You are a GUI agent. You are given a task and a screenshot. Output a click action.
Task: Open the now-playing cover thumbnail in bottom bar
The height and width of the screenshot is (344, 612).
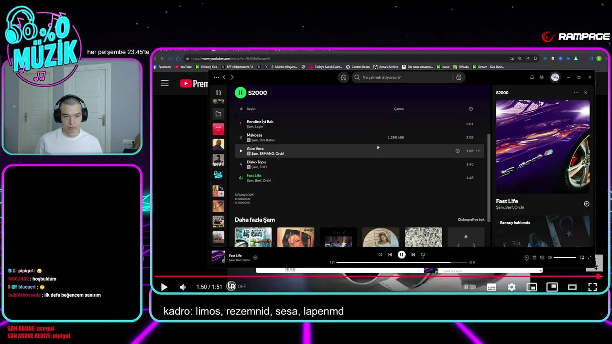(218, 257)
